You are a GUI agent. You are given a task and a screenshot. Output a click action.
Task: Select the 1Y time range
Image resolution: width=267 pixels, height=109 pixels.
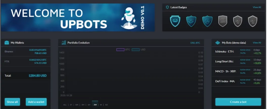(x=71, y=105)
